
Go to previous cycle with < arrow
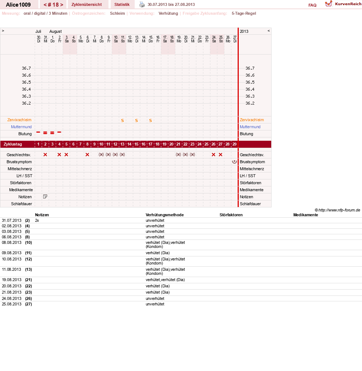(45, 5)
